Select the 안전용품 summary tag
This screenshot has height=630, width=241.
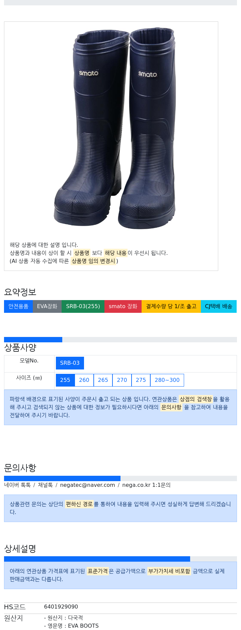(x=18, y=306)
